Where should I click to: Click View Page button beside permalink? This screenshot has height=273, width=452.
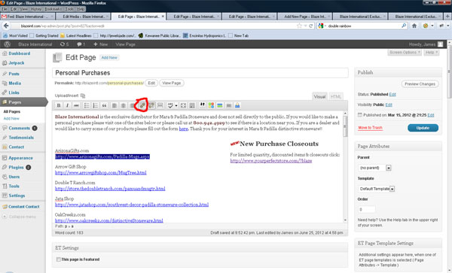[172, 83]
